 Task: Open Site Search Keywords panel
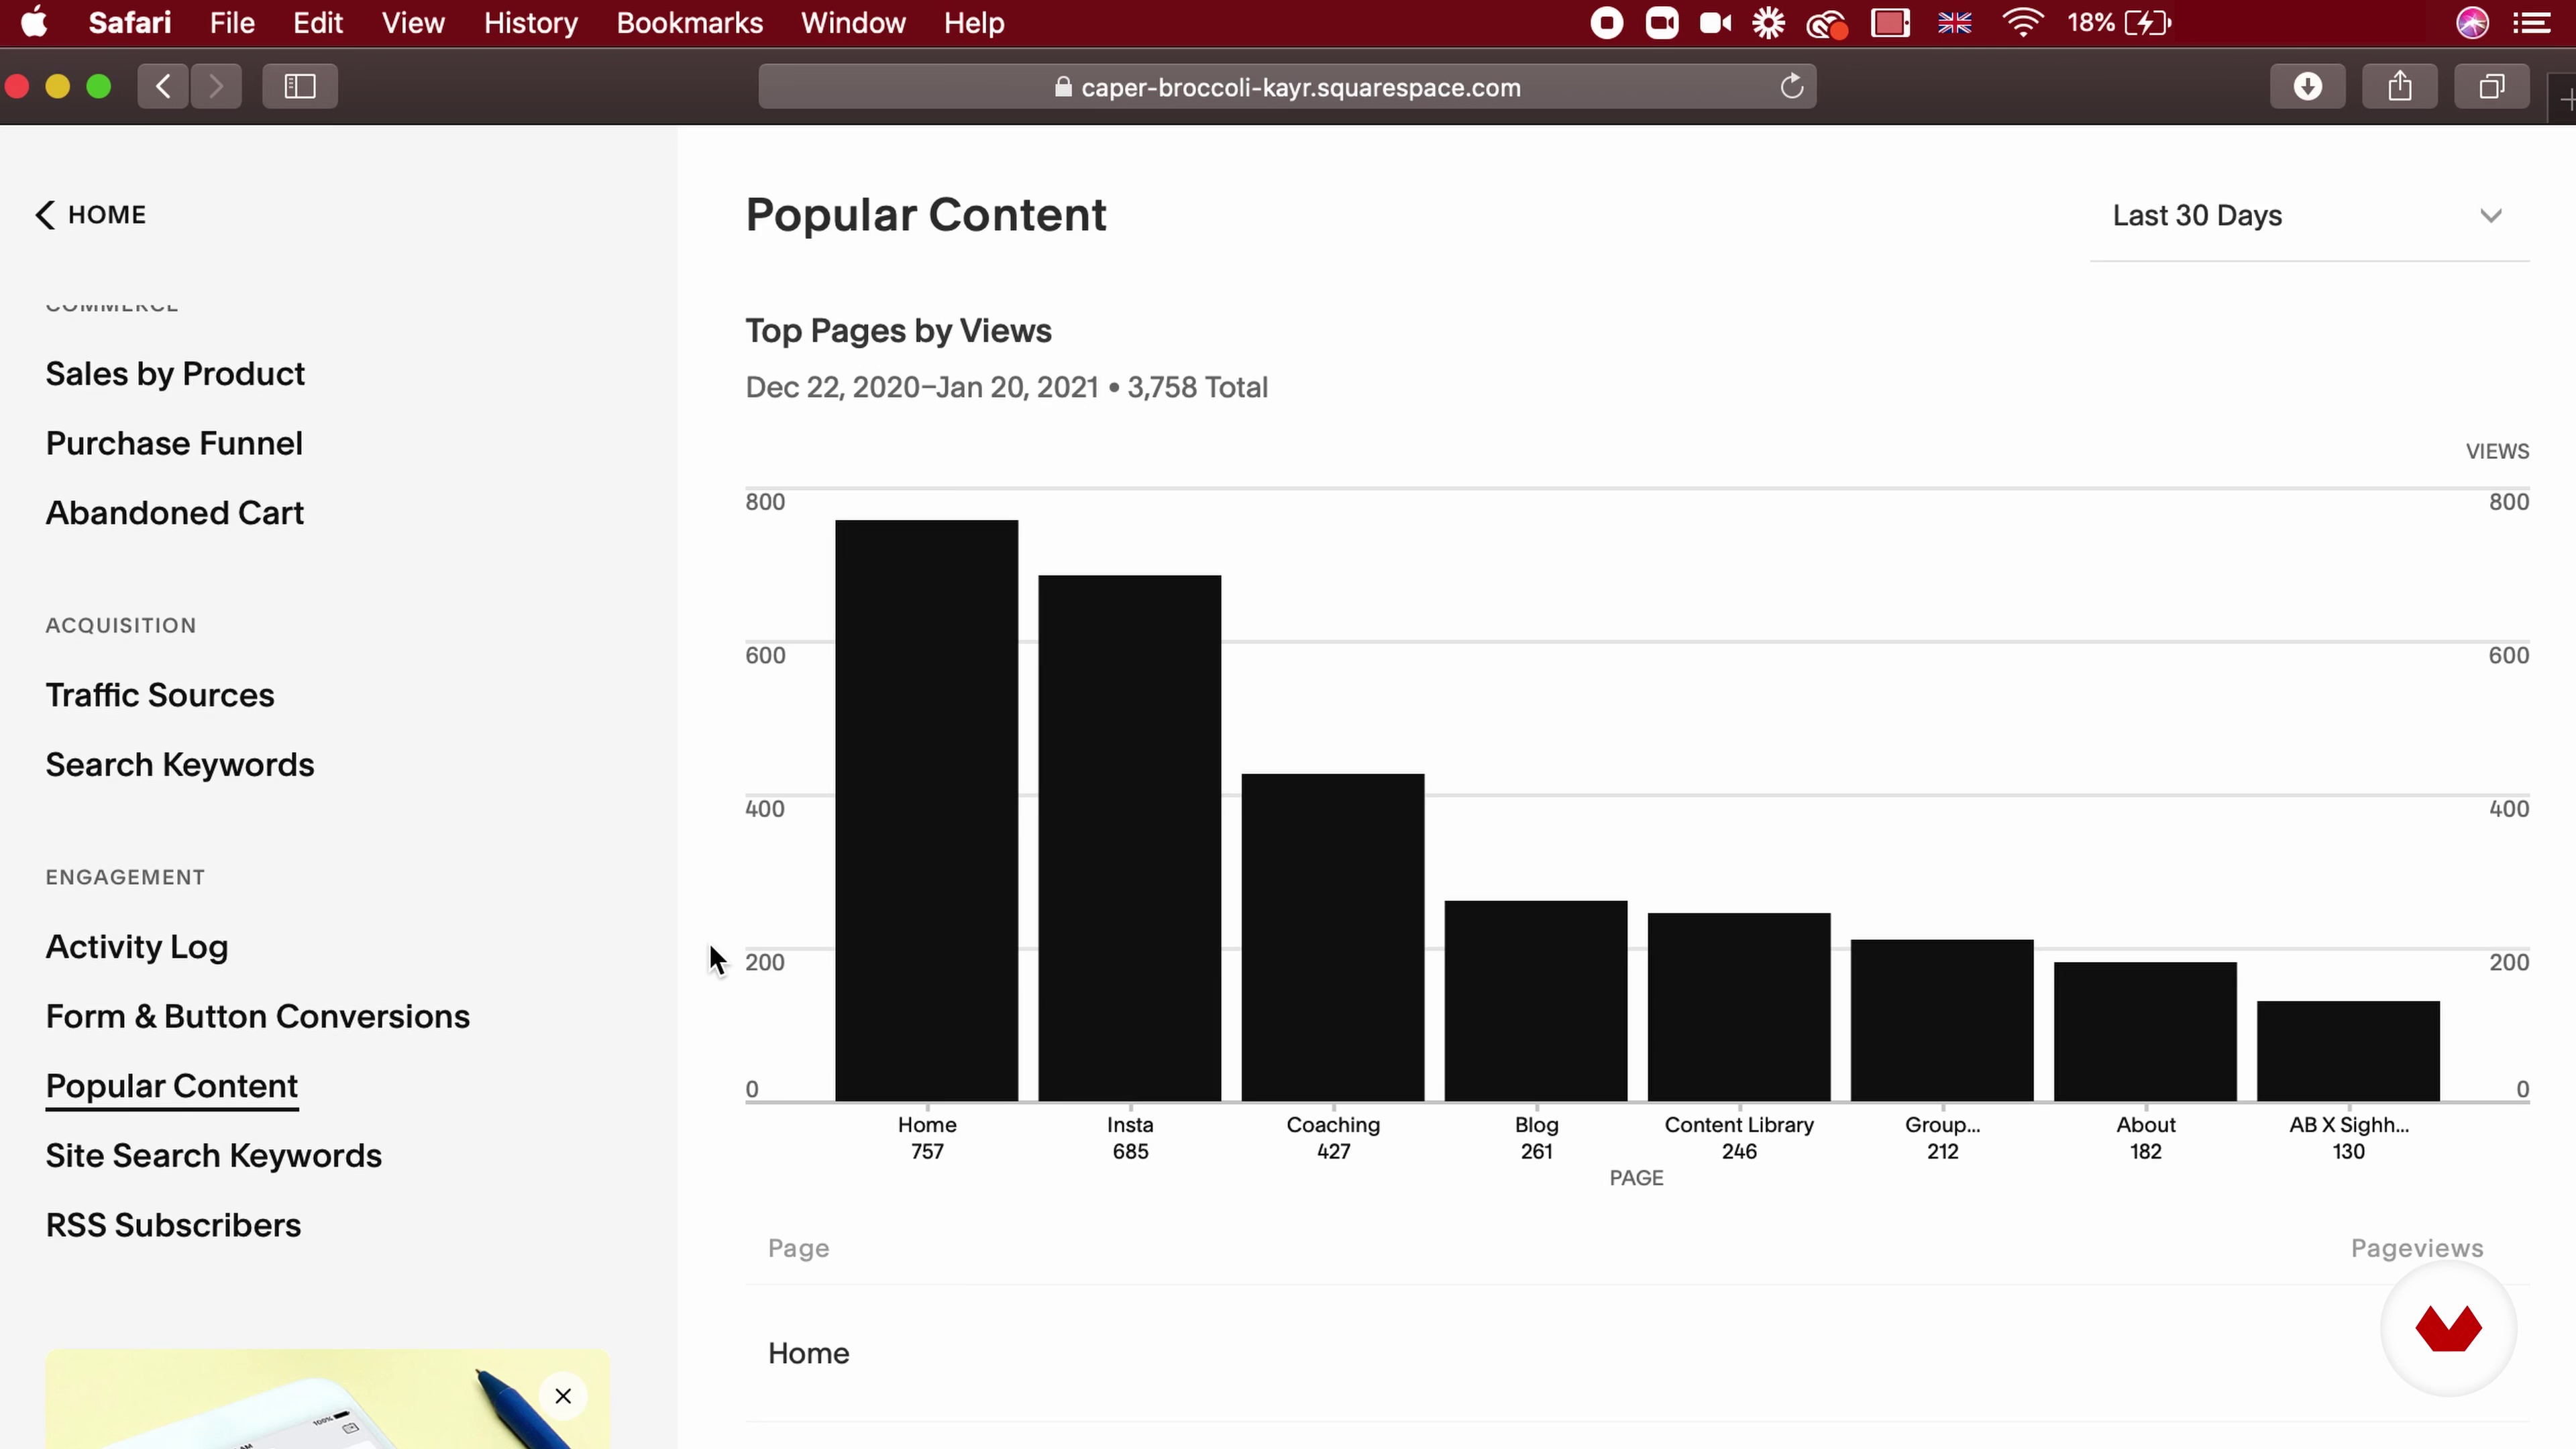[x=214, y=1156]
